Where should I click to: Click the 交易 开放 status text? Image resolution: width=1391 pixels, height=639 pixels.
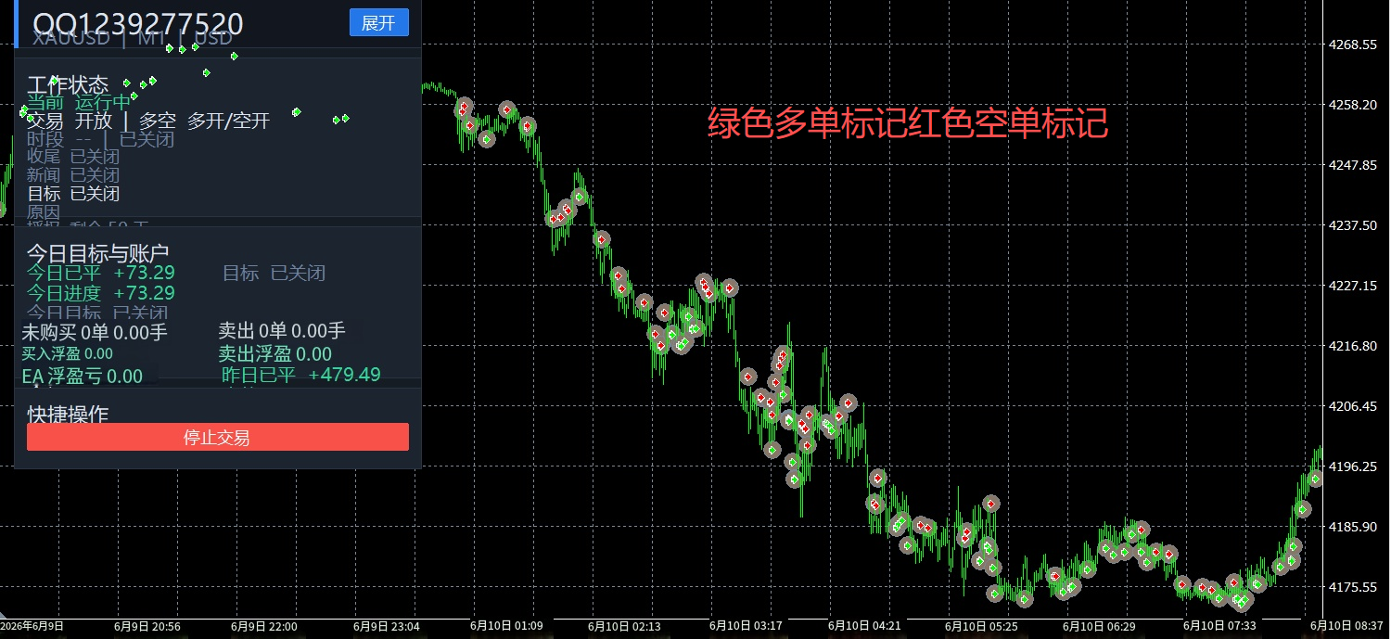coord(70,121)
